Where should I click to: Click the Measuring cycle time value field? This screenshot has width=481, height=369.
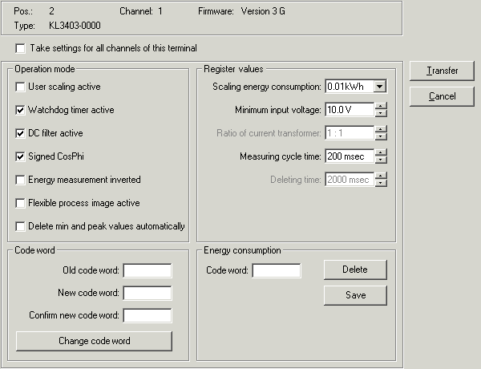(350, 156)
